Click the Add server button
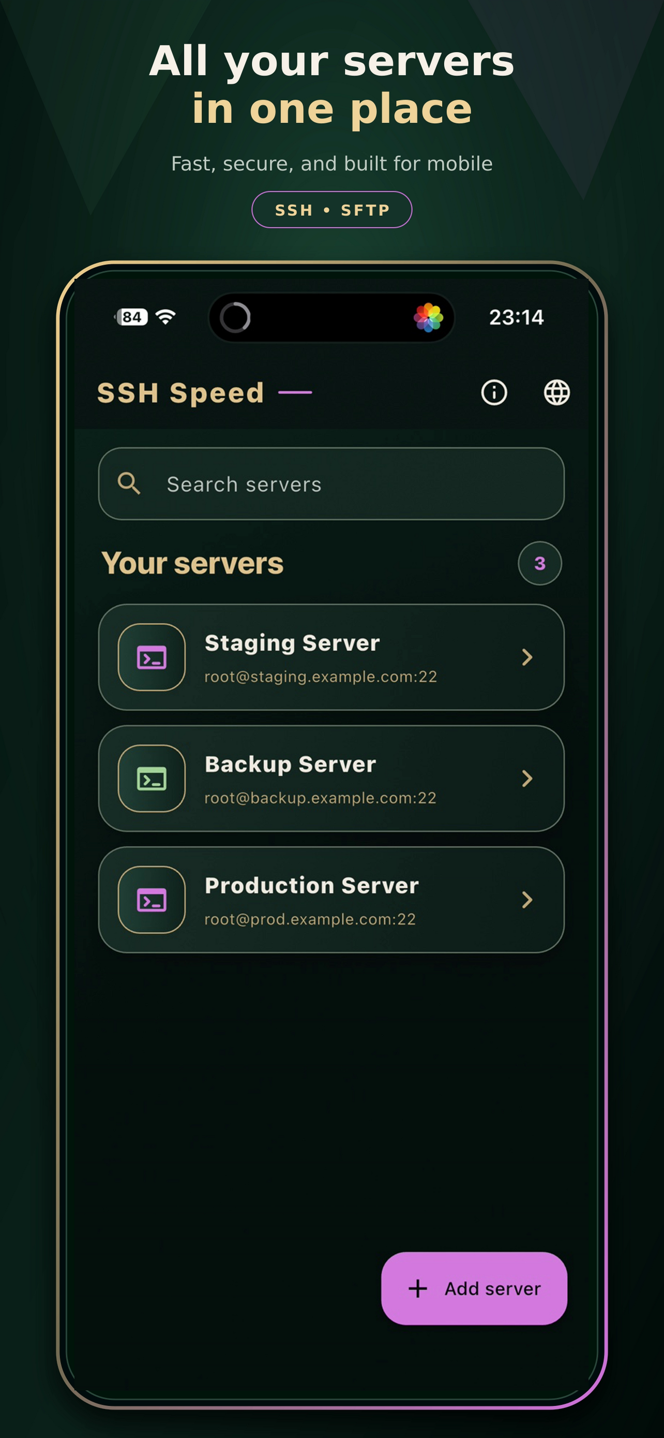 (x=474, y=1288)
